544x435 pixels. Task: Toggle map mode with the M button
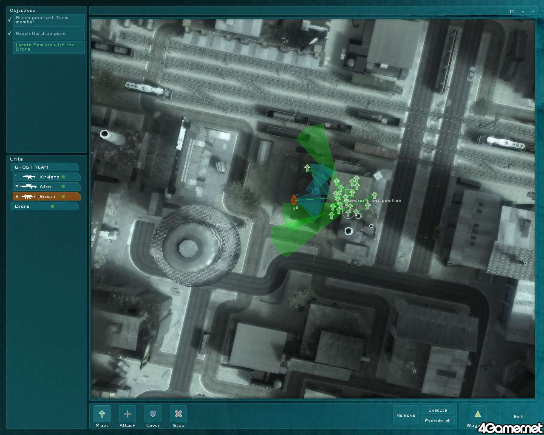(x=512, y=11)
